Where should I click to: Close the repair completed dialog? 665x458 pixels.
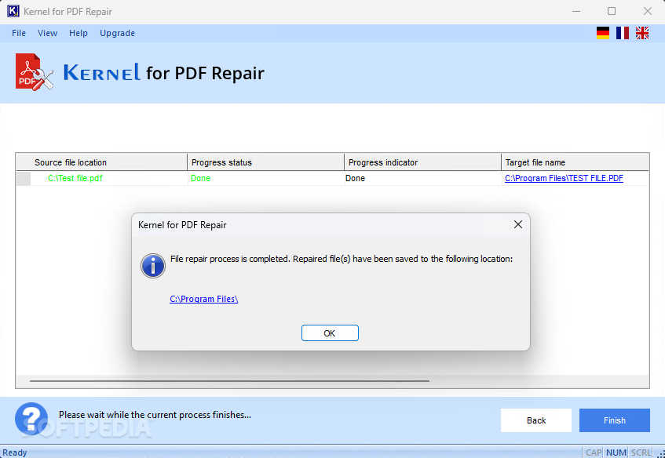(x=518, y=224)
